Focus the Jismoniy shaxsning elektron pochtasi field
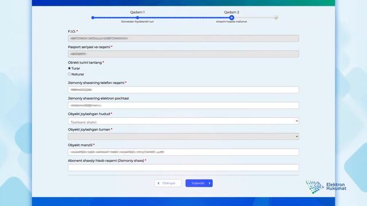Image resolution: width=367 pixels, height=206 pixels. 183,105
